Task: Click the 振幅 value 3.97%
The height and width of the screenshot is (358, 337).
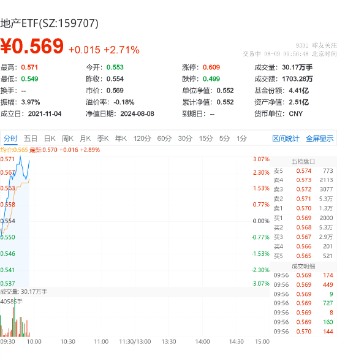Action: coord(31,102)
